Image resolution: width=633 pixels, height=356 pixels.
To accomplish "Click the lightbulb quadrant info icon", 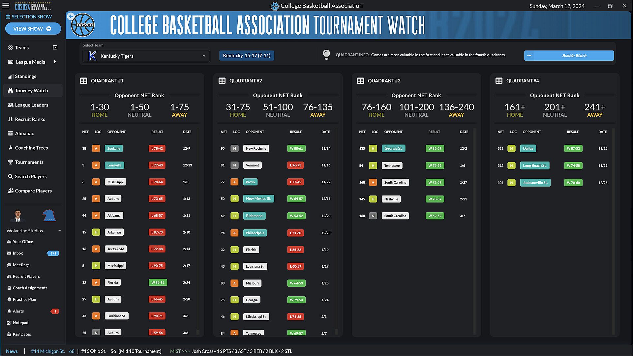I will (x=326, y=55).
